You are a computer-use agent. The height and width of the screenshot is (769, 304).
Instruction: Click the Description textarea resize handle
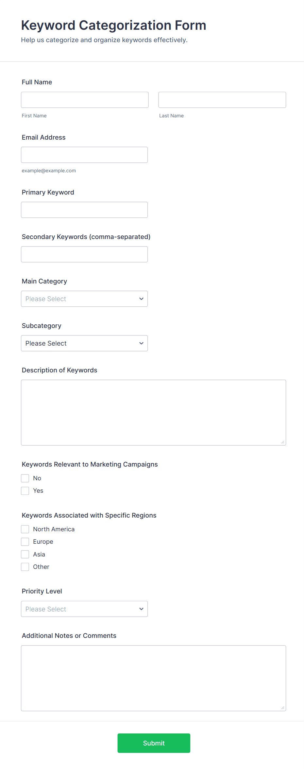coord(283,442)
